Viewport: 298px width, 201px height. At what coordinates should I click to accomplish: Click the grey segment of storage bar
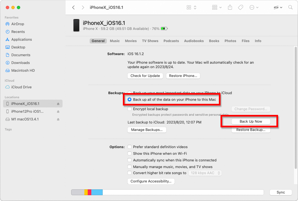coord(78,192)
